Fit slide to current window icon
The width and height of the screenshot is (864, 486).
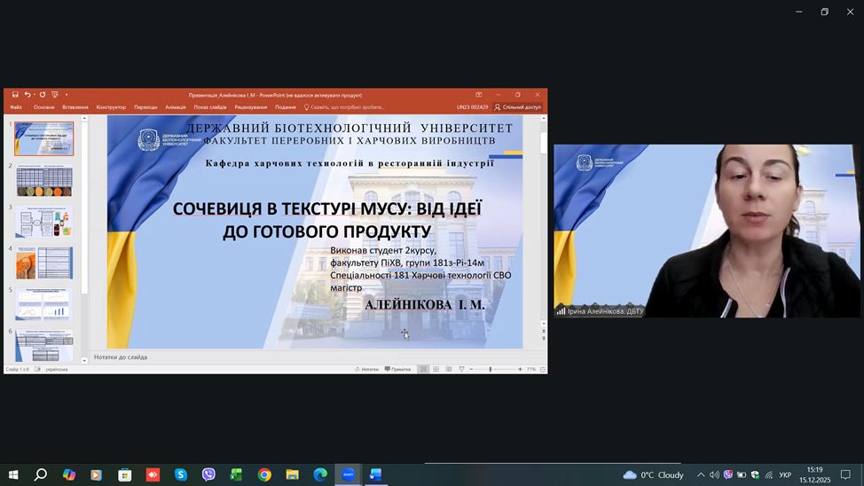click(x=542, y=369)
